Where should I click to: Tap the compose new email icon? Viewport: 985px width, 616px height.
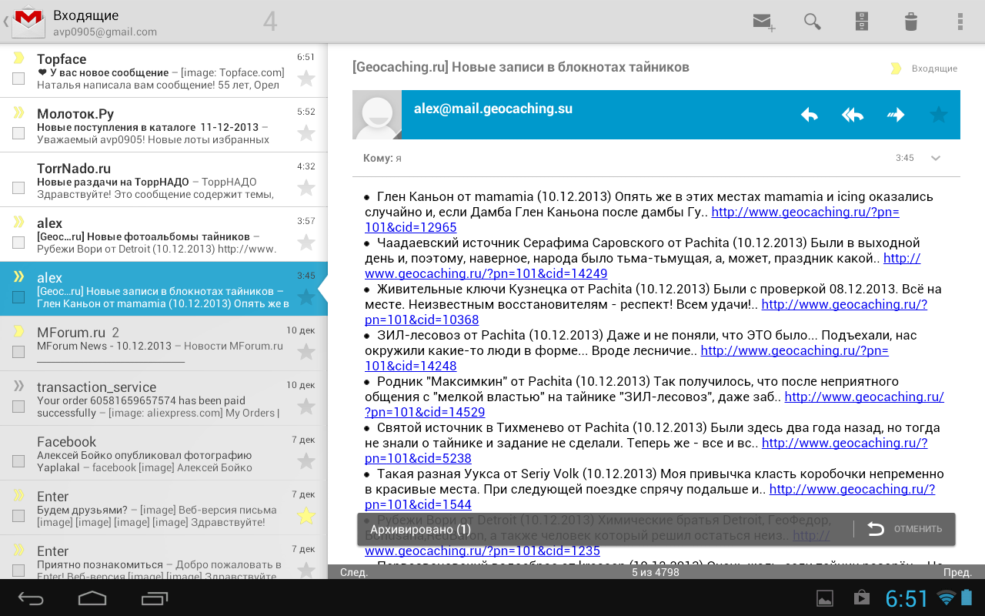(763, 22)
